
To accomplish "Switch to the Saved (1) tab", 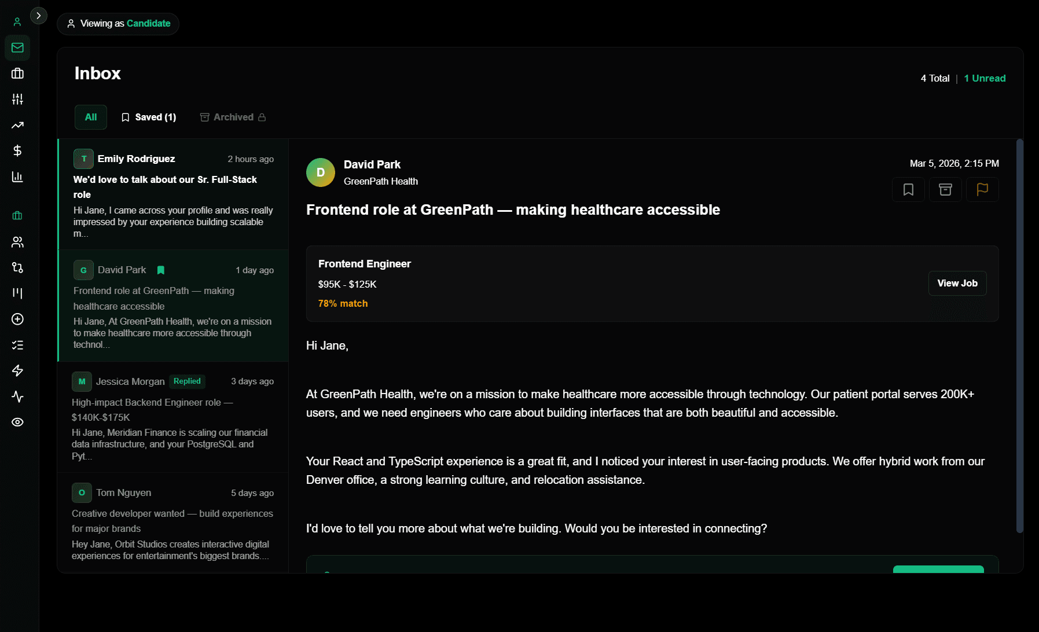I will click(x=149, y=117).
